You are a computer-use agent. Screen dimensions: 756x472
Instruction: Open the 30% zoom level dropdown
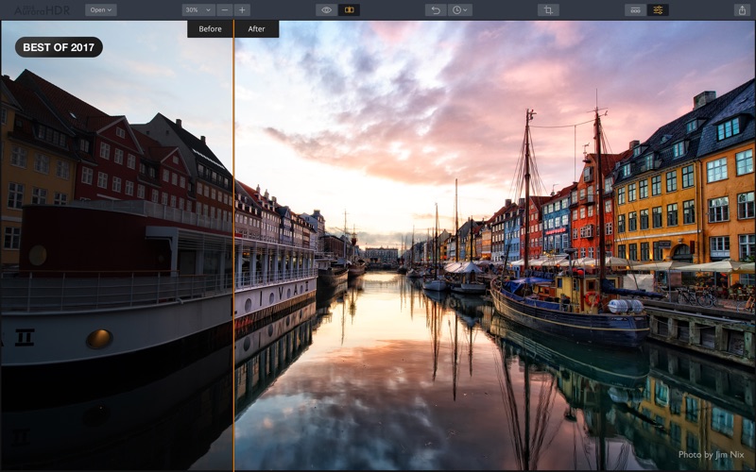click(198, 10)
